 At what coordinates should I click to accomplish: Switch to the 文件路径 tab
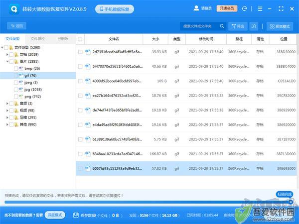pos(38,39)
